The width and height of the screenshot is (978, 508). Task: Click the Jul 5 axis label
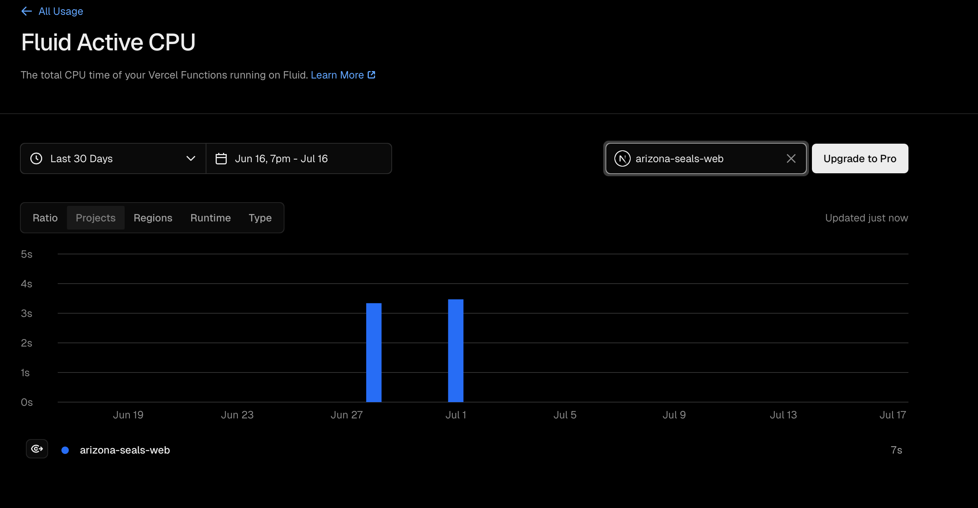click(x=565, y=415)
